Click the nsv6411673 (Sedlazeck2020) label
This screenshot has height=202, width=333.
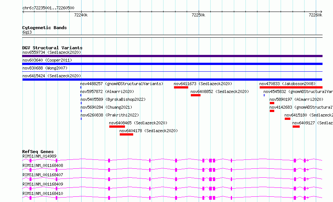click(203, 84)
